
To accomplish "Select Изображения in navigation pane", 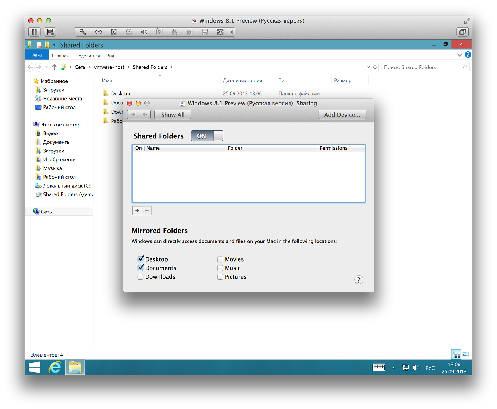I will (x=60, y=159).
